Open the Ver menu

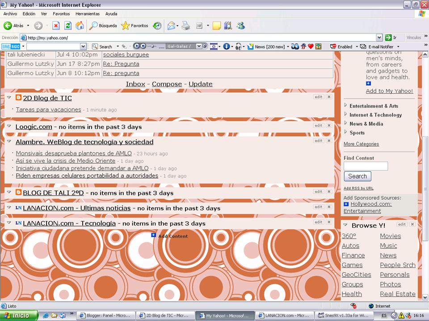(44, 14)
